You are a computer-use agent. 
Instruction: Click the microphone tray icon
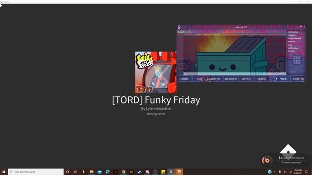tap(280, 172)
